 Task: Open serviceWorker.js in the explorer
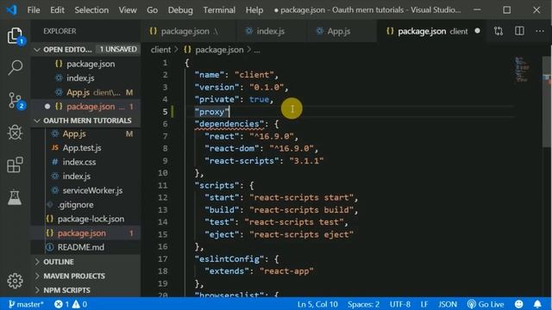pyautogui.click(x=85, y=190)
